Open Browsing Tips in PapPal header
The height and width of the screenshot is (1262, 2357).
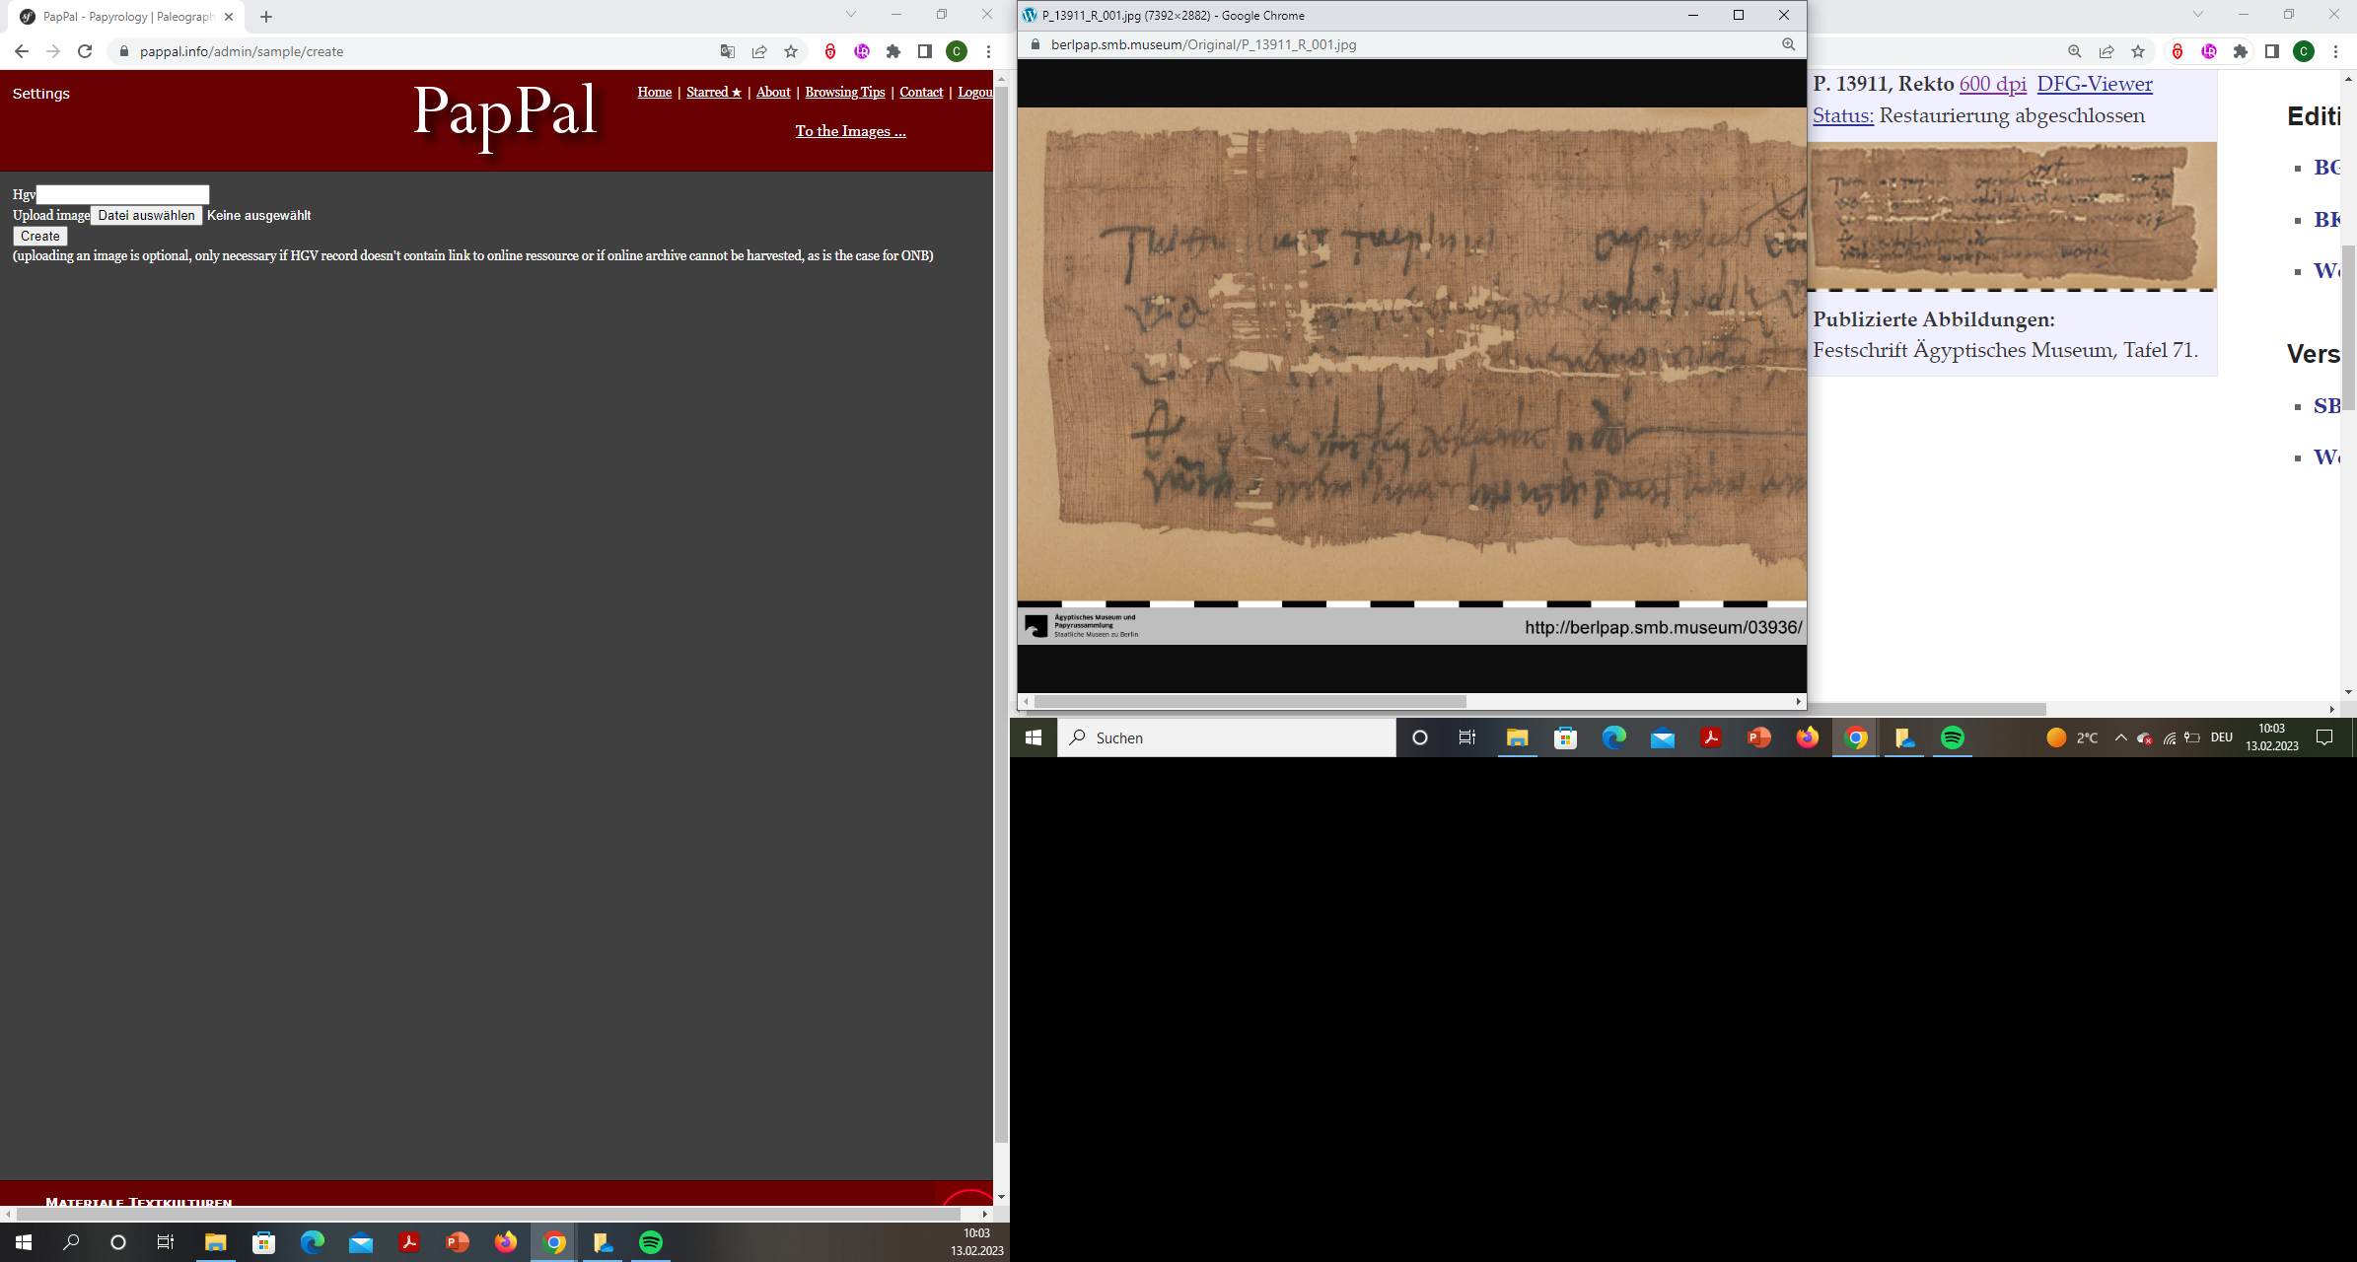tap(845, 92)
